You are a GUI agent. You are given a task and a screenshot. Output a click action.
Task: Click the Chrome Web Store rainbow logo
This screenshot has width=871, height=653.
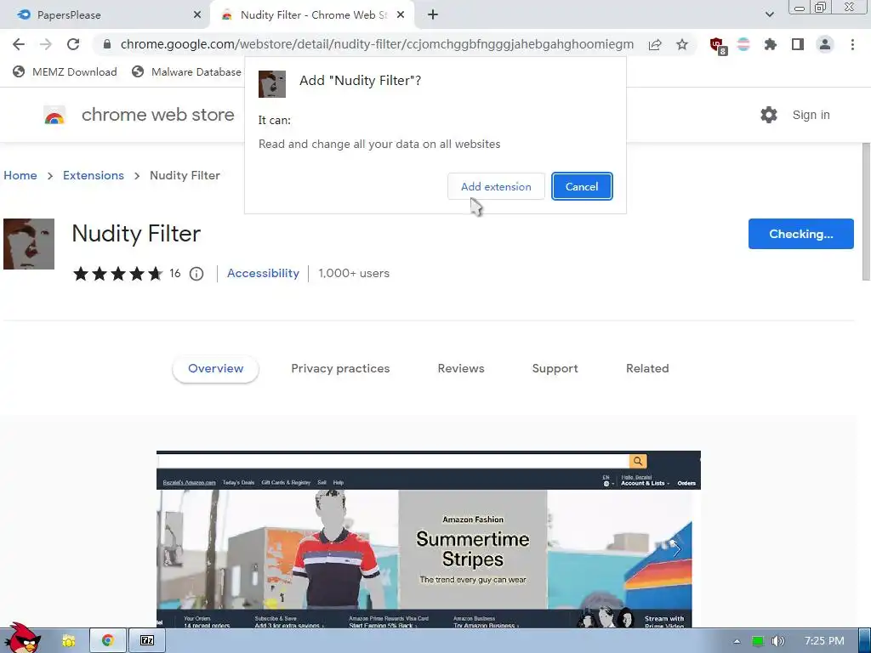[54, 115]
